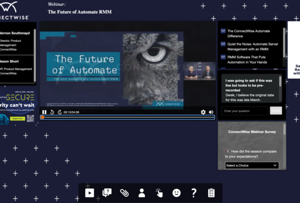The height and width of the screenshot is (203, 300).
Task: Click the skip-forward icon
Action: (x=60, y=112)
